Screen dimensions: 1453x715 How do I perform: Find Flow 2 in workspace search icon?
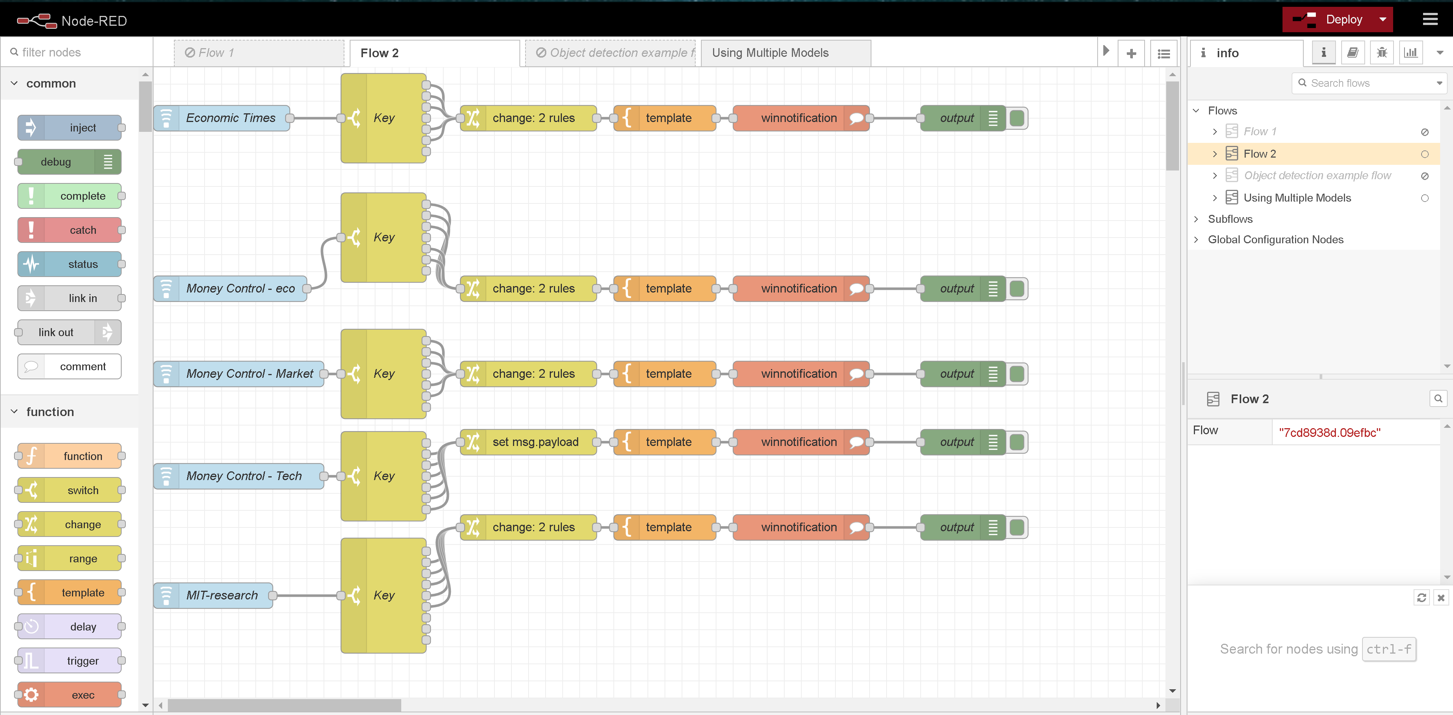pos(1438,399)
